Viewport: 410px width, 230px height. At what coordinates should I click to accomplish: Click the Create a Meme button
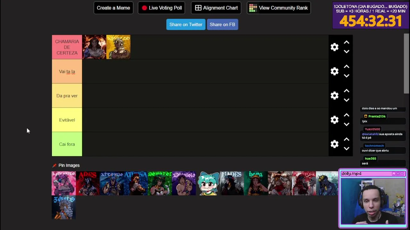(x=113, y=8)
